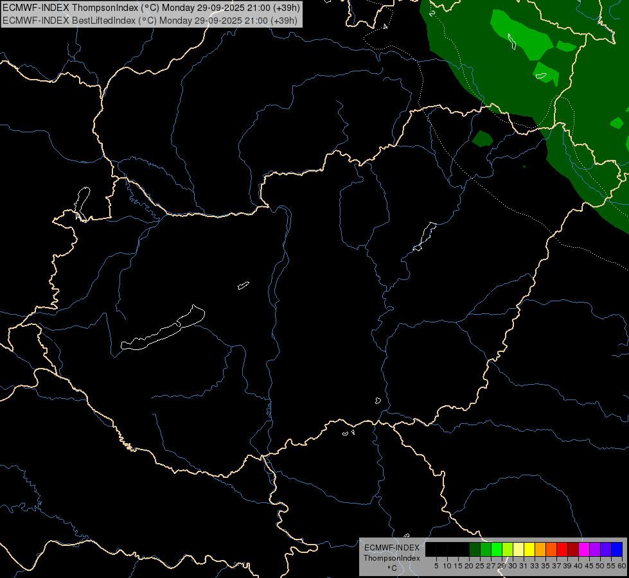Click the legend ThompsonIndex label text
This screenshot has height=578, width=629.
(x=392, y=558)
